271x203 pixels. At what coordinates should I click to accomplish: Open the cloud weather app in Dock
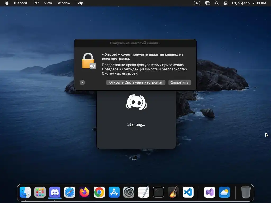click(x=224, y=192)
